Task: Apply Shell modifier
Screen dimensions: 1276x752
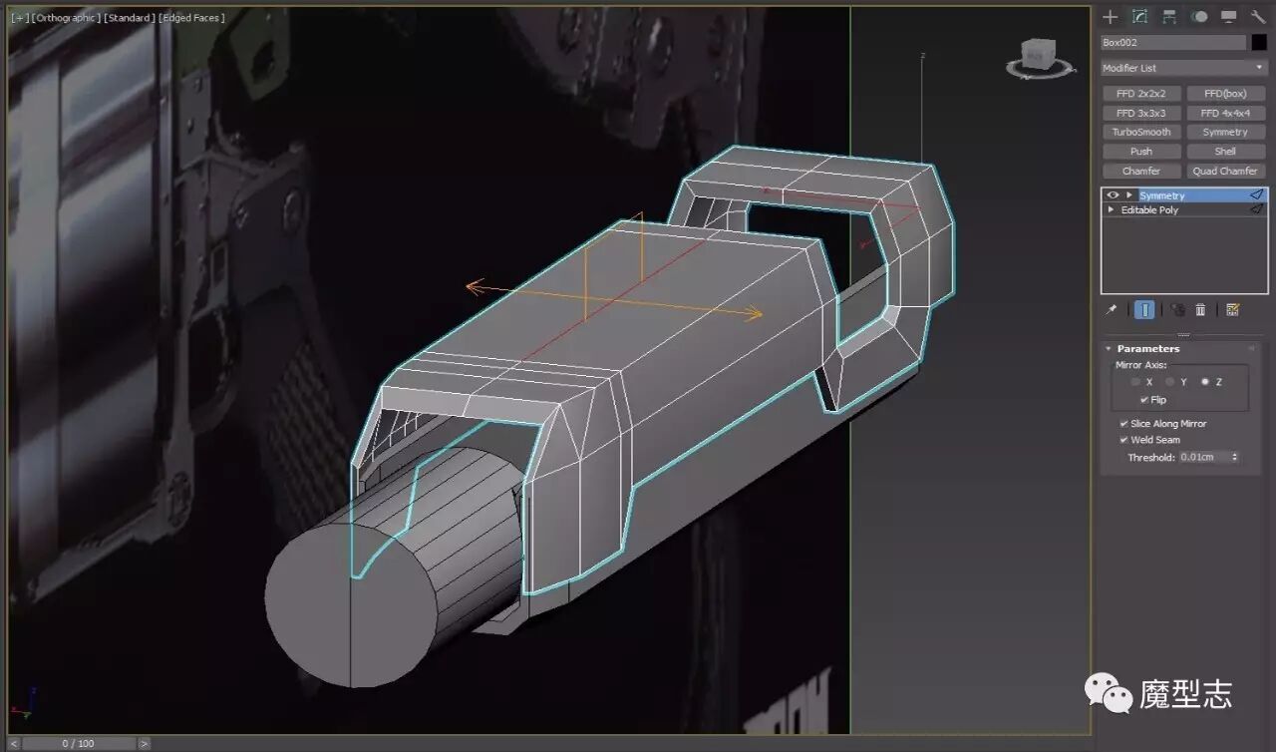Action: pos(1225,152)
